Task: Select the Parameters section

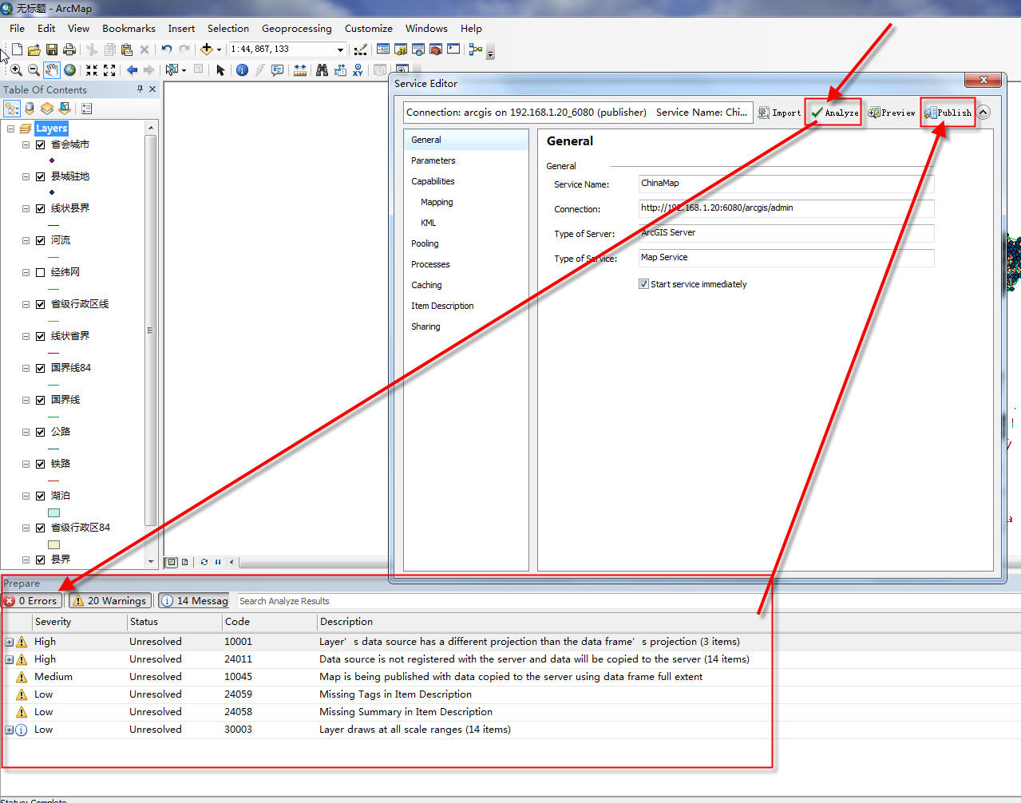Action: click(433, 160)
